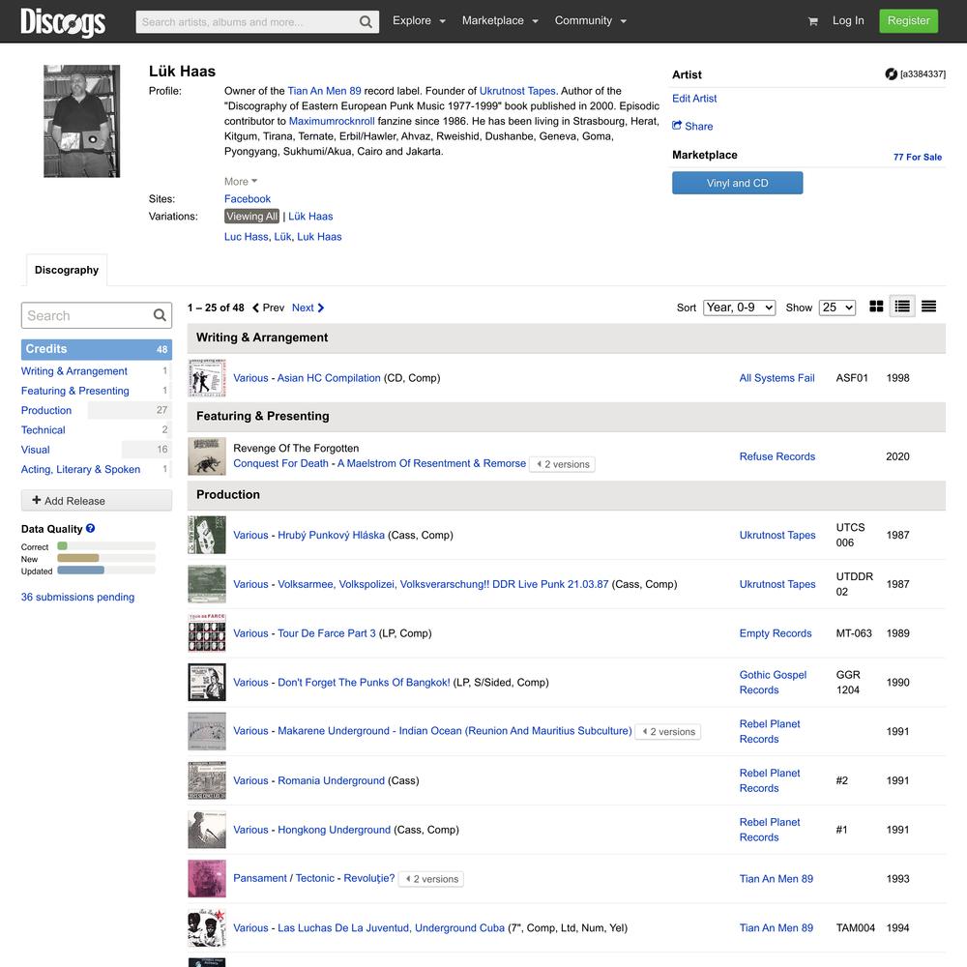The image size is (967, 967).
Task: Open the Facebook site link
Action: click(248, 199)
